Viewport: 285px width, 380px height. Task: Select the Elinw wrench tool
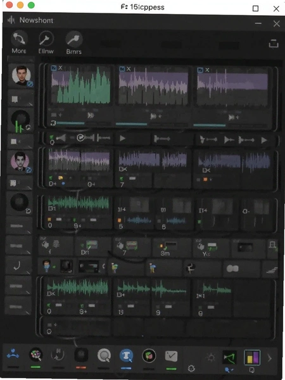tap(46, 39)
